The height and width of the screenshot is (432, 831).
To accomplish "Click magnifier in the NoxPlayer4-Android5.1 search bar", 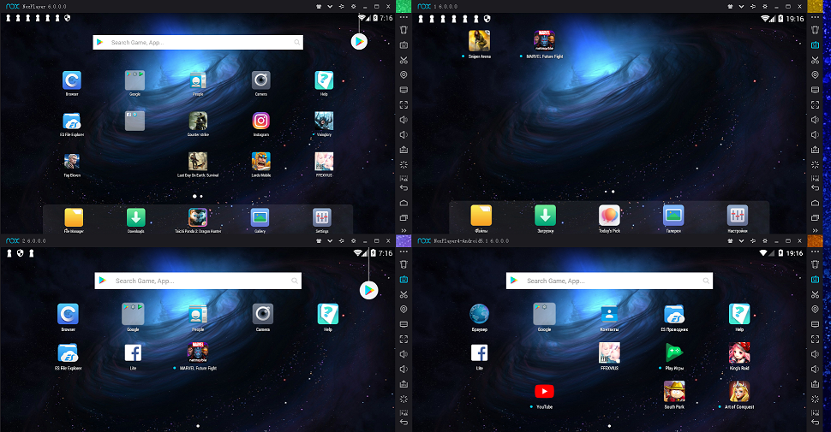I will [706, 281].
